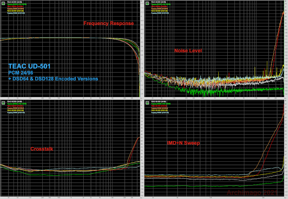Select red TEAC UD-501 [DSD64] legend in Crosstalk graph

click(x=15, y=106)
